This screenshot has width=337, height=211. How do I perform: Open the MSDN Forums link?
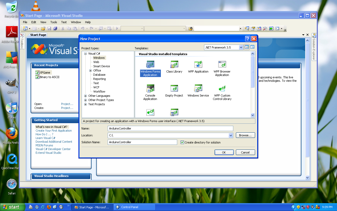click(x=44, y=145)
